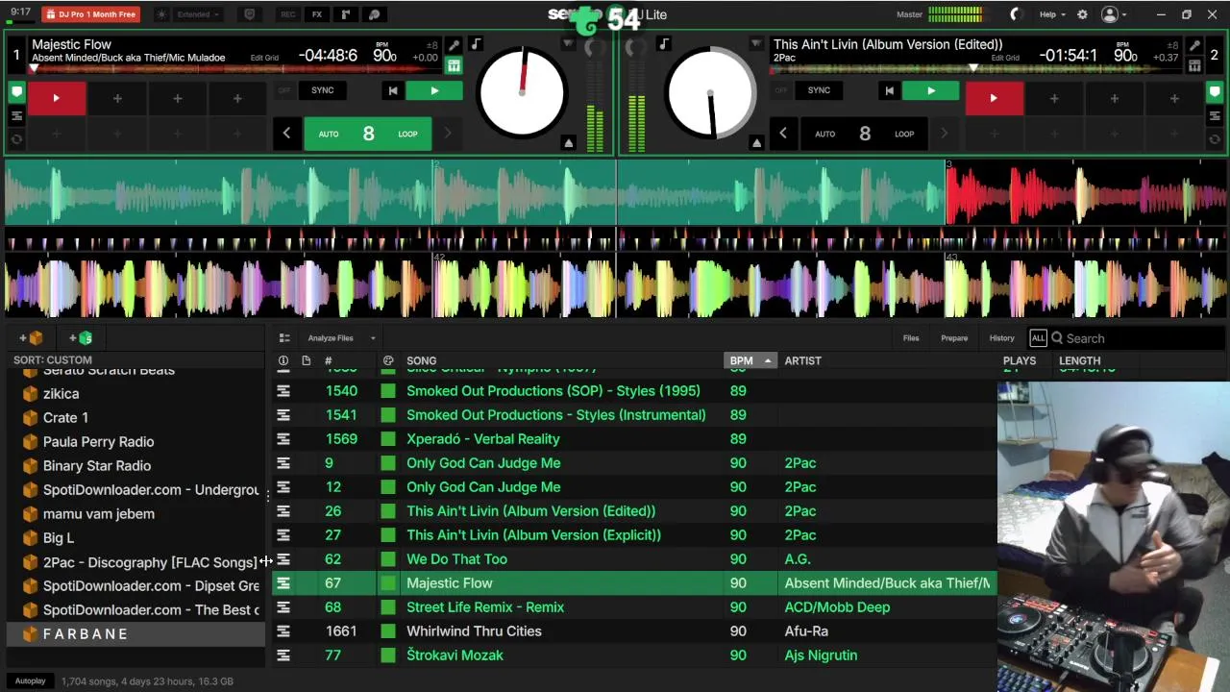Open the stems panel icon
The image size is (1230, 692).
tap(375, 14)
